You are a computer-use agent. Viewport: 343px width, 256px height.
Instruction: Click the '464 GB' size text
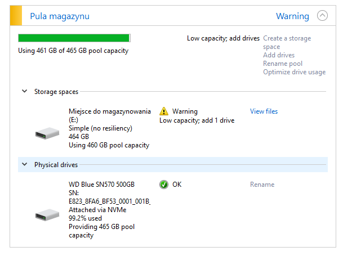[x=79, y=137]
